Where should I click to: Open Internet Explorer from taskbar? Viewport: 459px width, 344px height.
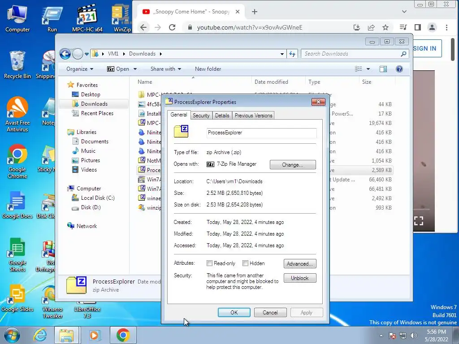click(x=40, y=335)
